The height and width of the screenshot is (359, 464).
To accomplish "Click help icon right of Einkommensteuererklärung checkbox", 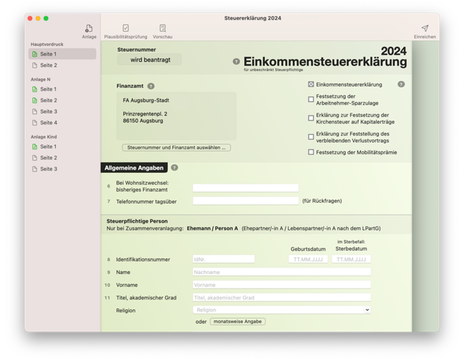I will (x=401, y=84).
